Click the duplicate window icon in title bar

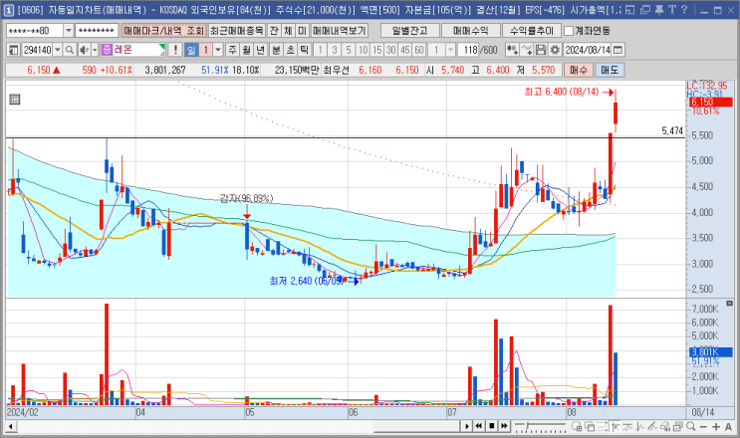645,9
